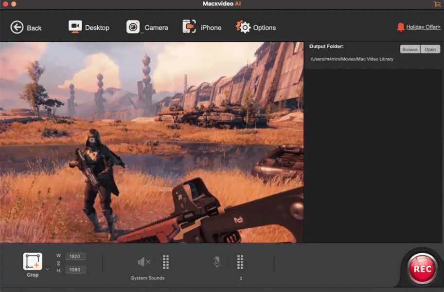
Task: Open the shopping cart icon
Action: [x=437, y=4]
